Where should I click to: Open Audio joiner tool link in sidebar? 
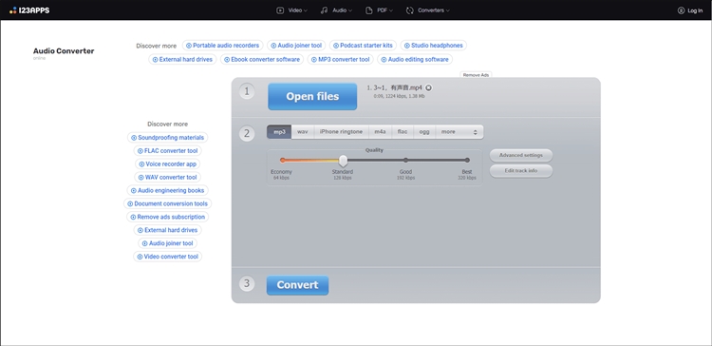pyautogui.click(x=167, y=243)
